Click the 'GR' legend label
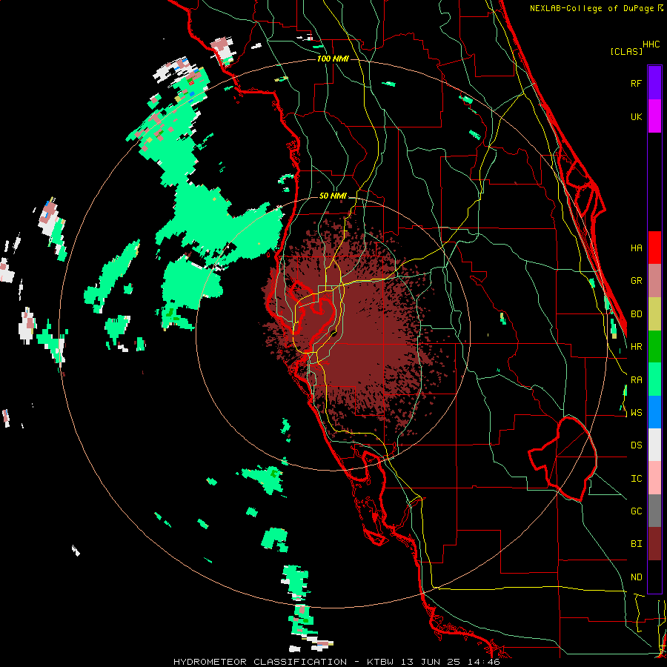Viewport: 667px width, 667px height. [636, 281]
